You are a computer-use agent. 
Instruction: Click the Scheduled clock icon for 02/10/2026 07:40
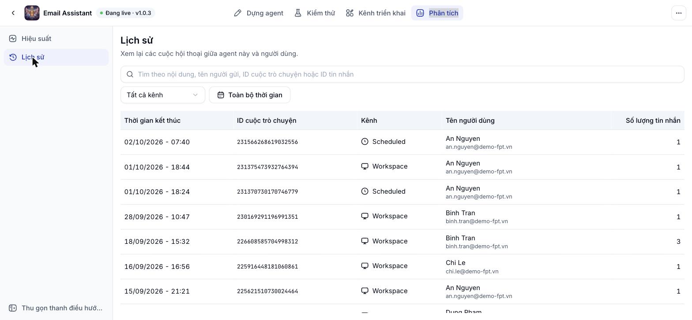pyautogui.click(x=365, y=142)
